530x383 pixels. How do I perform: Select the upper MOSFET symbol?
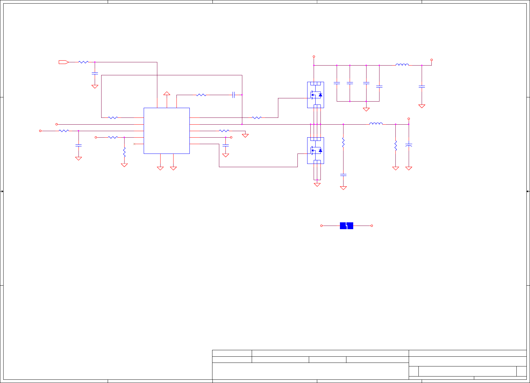[316, 95]
